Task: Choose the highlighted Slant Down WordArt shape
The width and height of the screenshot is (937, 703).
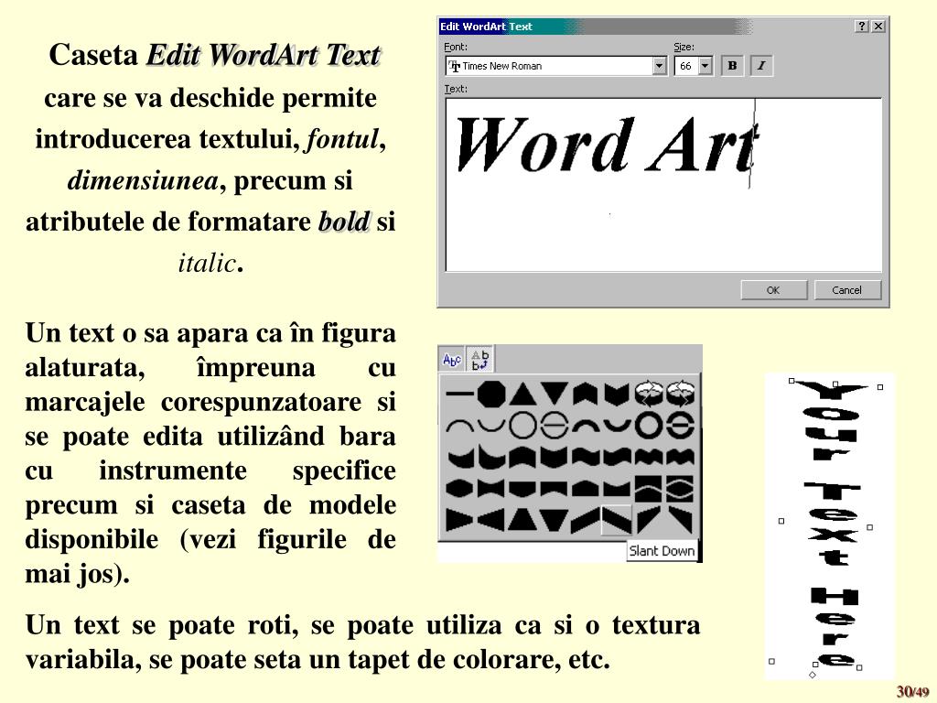Action: (x=618, y=520)
